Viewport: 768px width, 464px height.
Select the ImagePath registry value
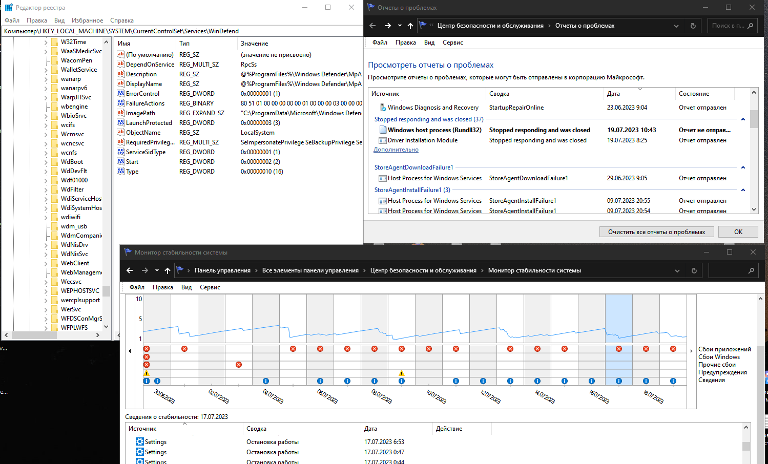(140, 113)
